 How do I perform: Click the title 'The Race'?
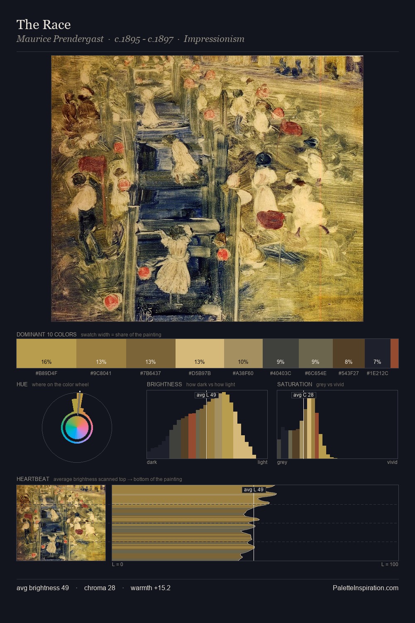pyautogui.click(x=44, y=25)
